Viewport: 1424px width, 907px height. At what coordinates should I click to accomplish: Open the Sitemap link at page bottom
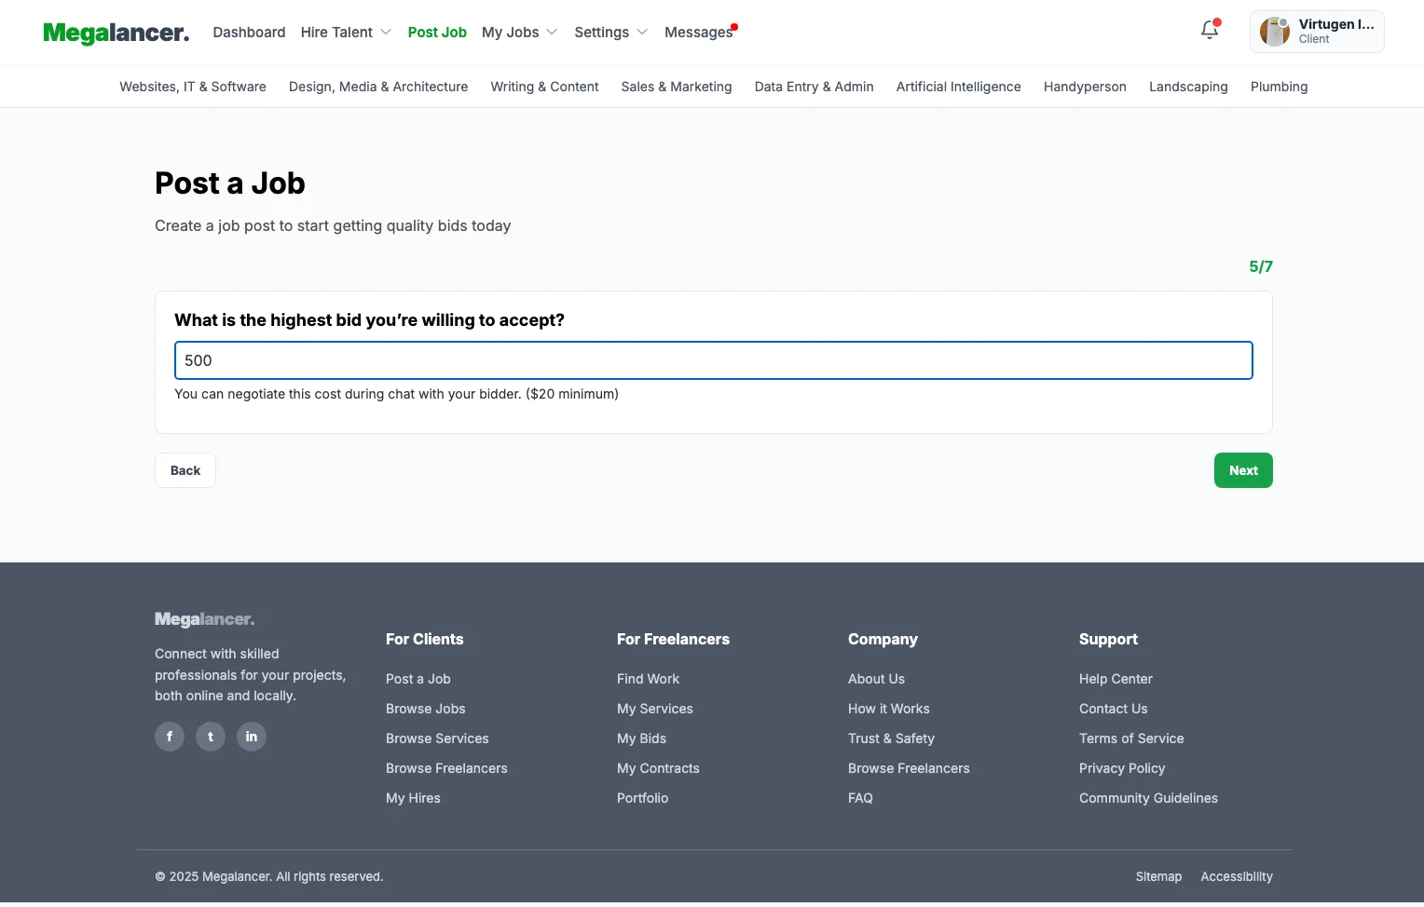coord(1158,876)
